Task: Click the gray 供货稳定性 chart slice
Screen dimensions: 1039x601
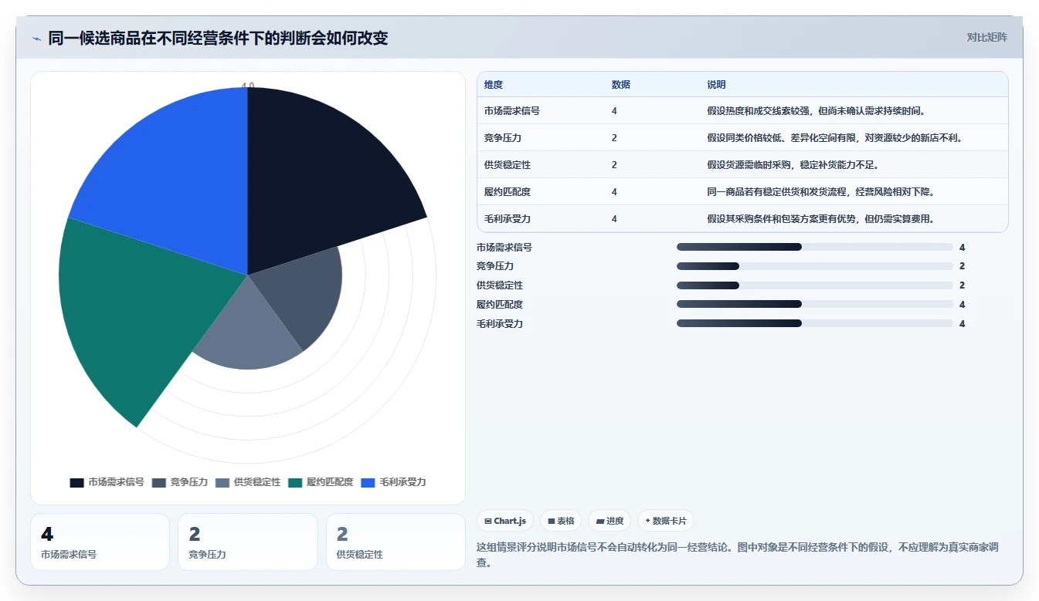Action: point(248,332)
